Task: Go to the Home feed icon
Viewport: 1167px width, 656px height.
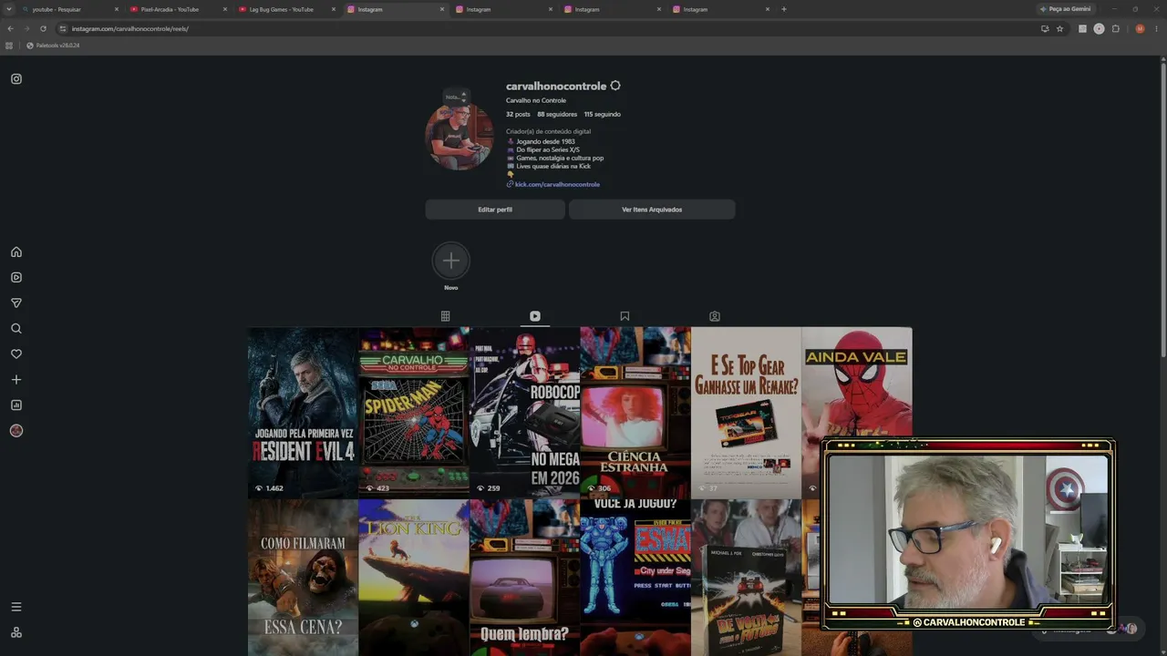Action: pos(16,252)
